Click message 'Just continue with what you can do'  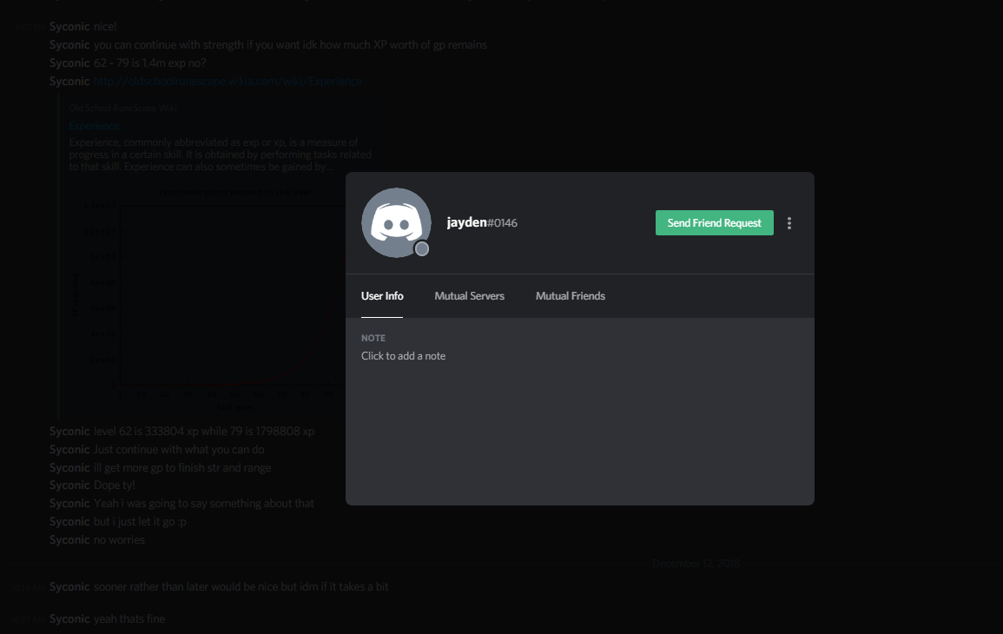click(179, 449)
